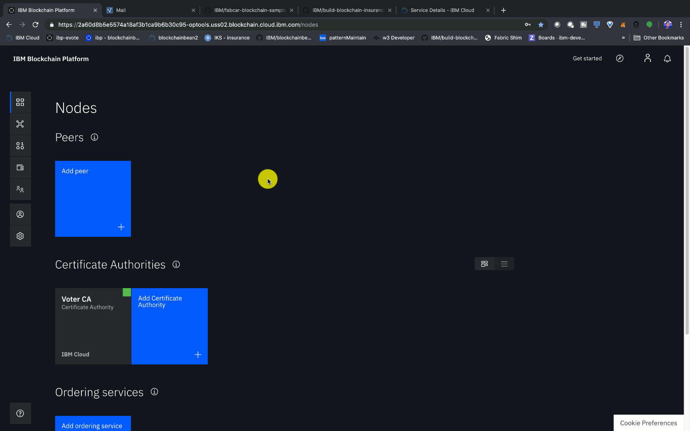Open the Chrome three-dot menu
Viewport: 690px width, 431px height.
pos(681,25)
